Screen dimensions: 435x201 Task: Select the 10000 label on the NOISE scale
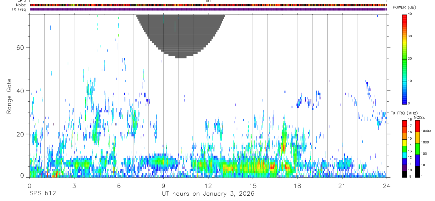tap(426, 131)
